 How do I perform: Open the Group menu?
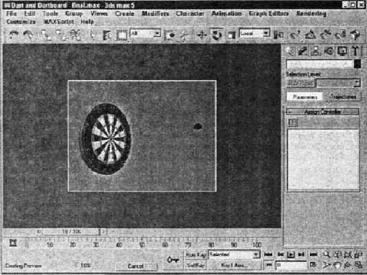point(74,13)
